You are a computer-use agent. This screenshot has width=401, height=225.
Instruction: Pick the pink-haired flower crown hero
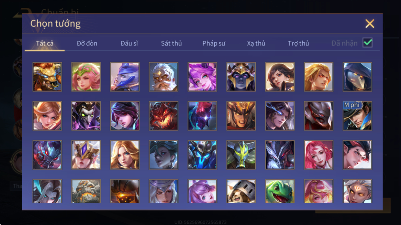86,77
